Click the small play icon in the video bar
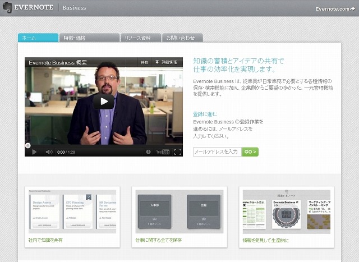Screen dimensions: 359x262 (x=34, y=152)
